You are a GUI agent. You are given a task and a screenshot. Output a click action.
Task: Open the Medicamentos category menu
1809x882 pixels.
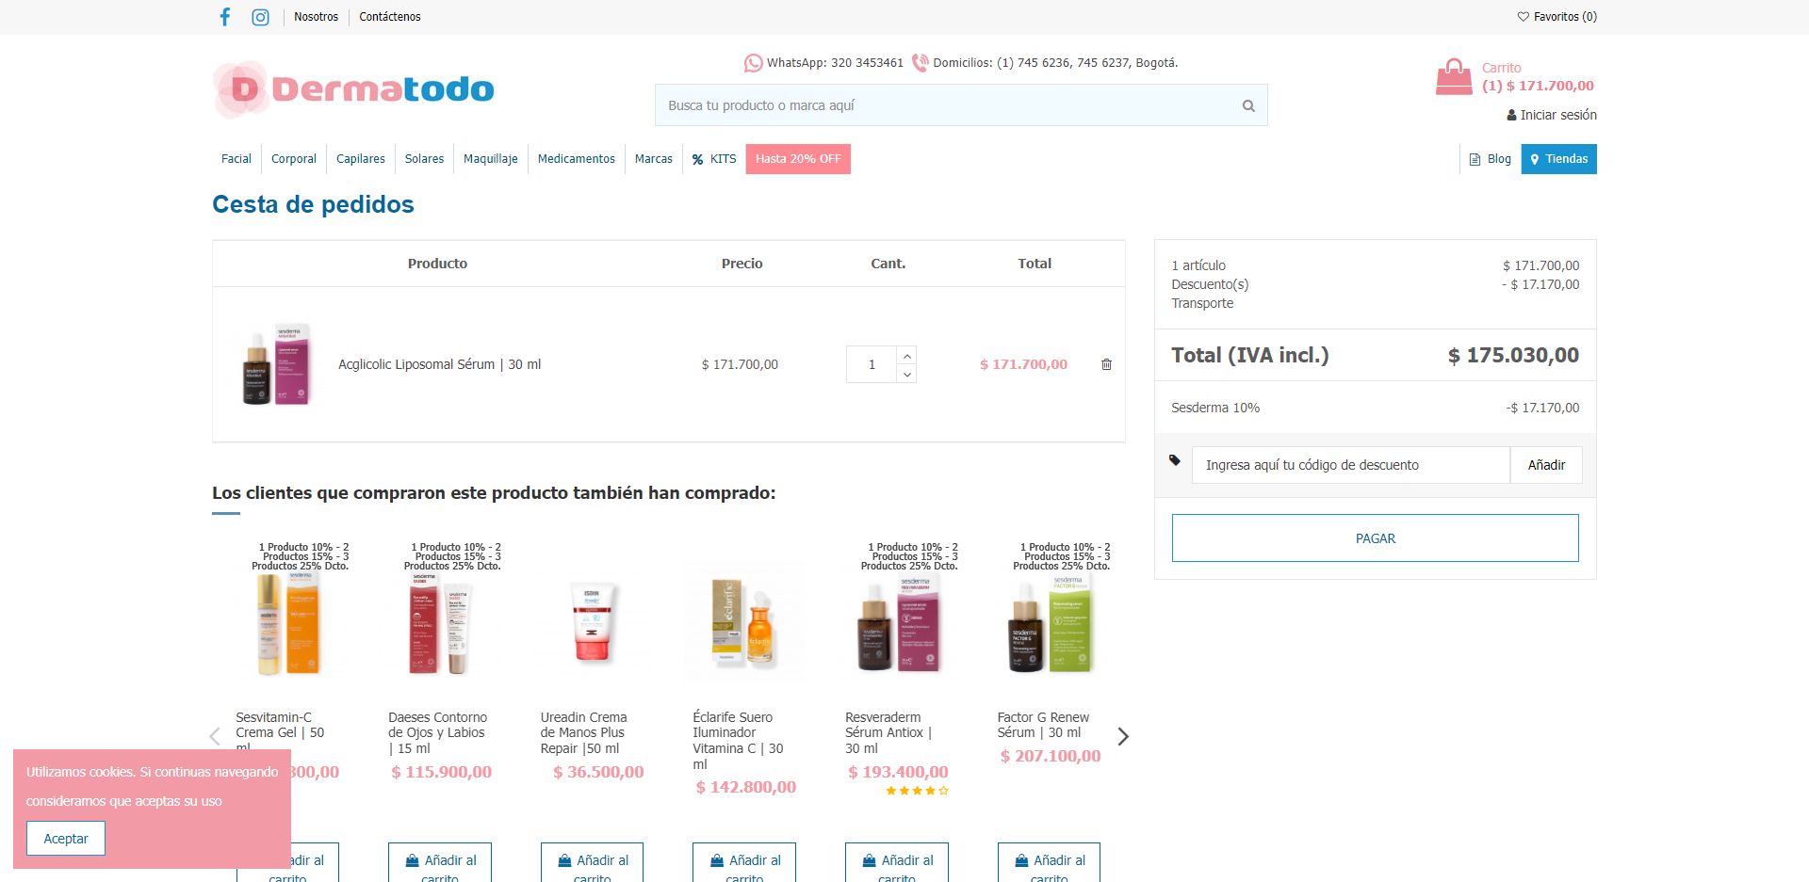coord(577,159)
